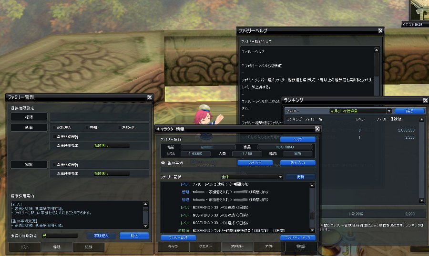Select the 家族 role label
This screenshot has height=256, width=429.
(29, 164)
